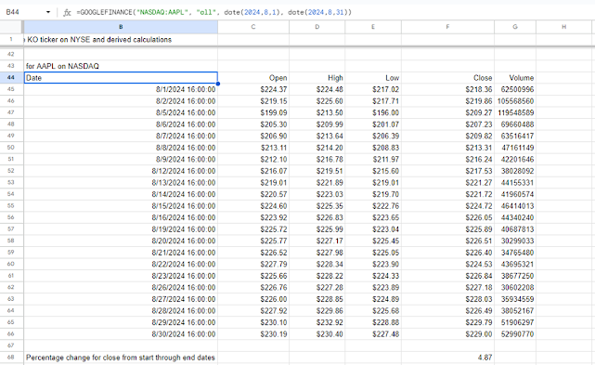Select the 'Open' header cell
This screenshot has height=365, width=595.
(x=253, y=78)
